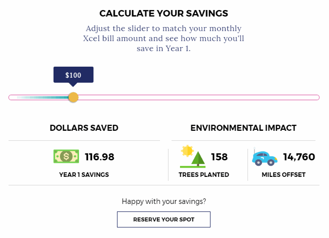Click the Year 1 Savings label

(84, 174)
